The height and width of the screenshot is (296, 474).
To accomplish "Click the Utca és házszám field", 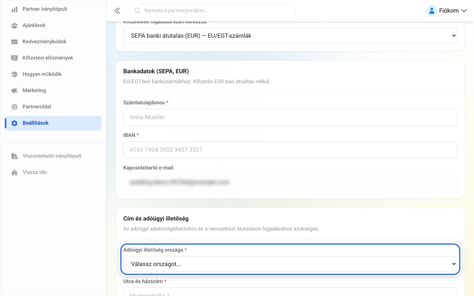I will pyautogui.click(x=290, y=292).
